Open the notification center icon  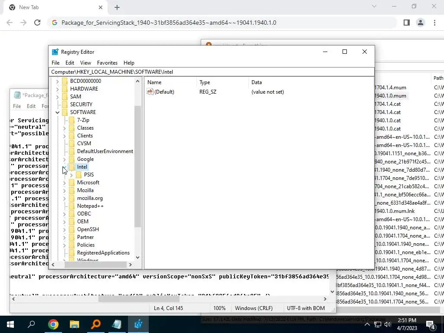(431, 324)
